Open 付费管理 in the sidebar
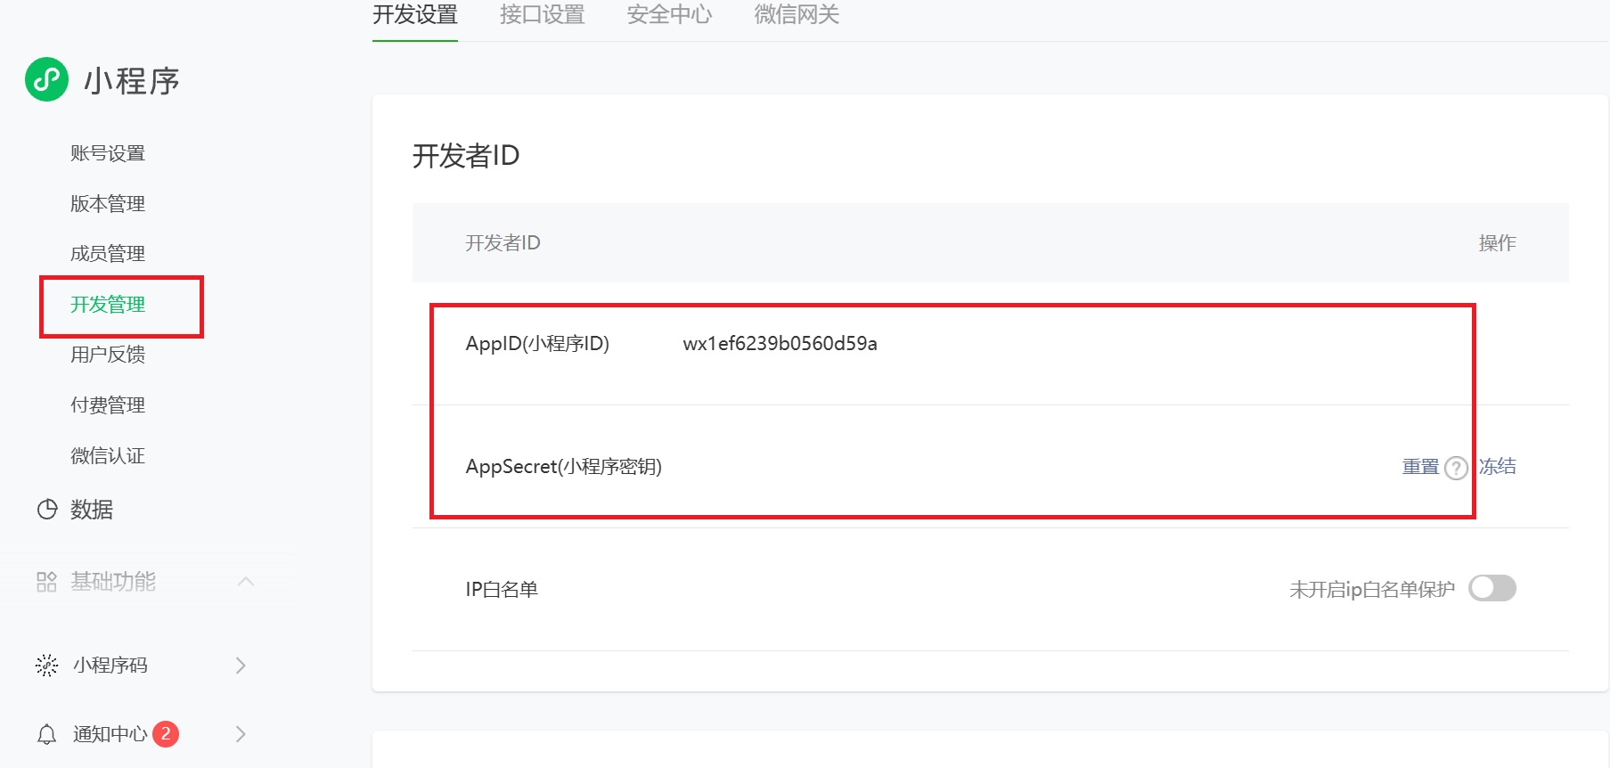Image resolution: width=1610 pixels, height=768 pixels. tap(108, 405)
